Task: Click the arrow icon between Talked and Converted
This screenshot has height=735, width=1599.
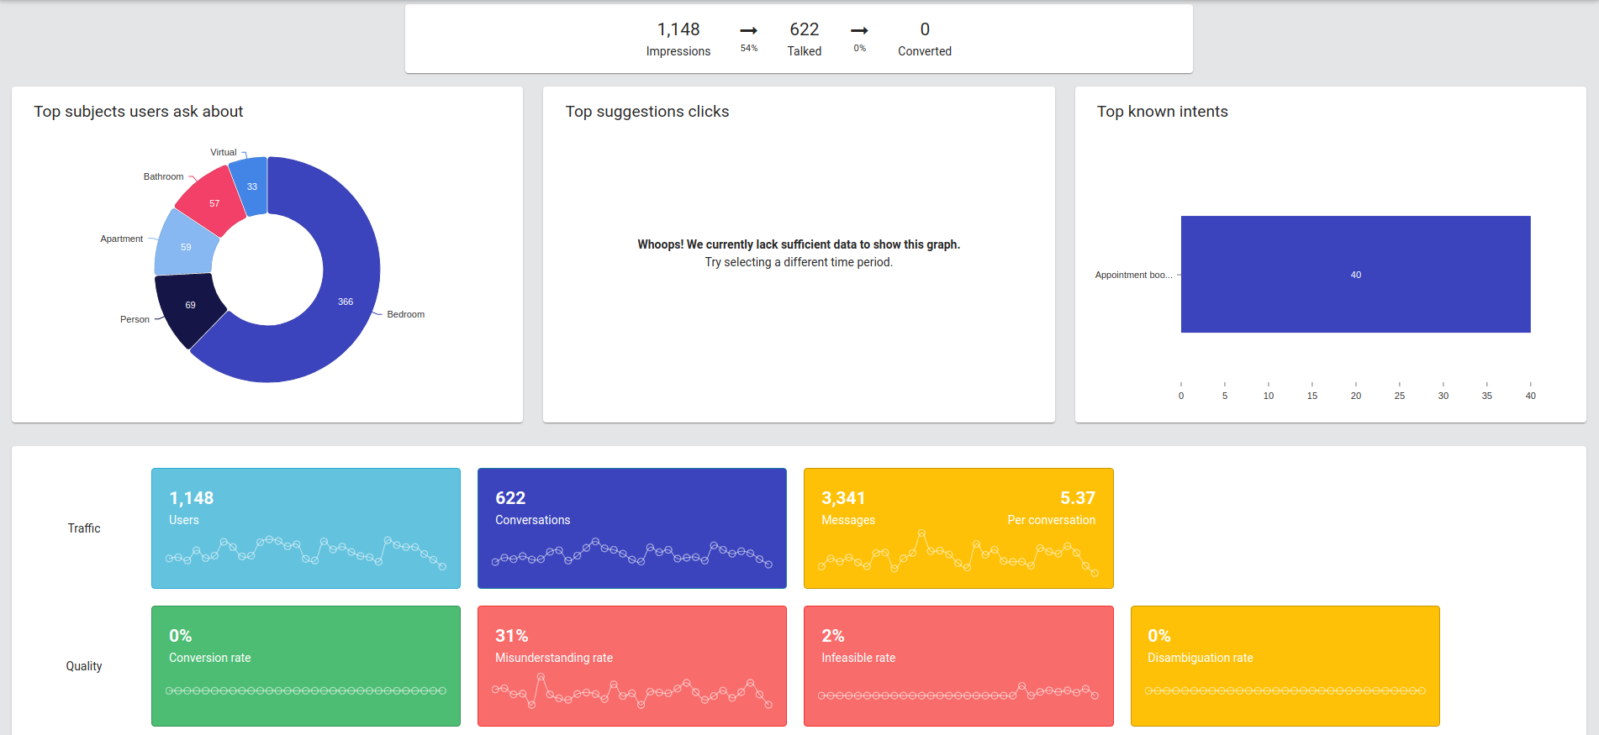Action: (859, 31)
